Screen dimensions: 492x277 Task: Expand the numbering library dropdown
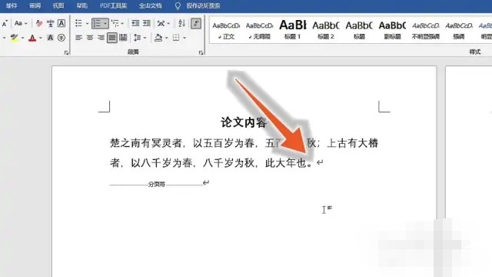(x=105, y=23)
